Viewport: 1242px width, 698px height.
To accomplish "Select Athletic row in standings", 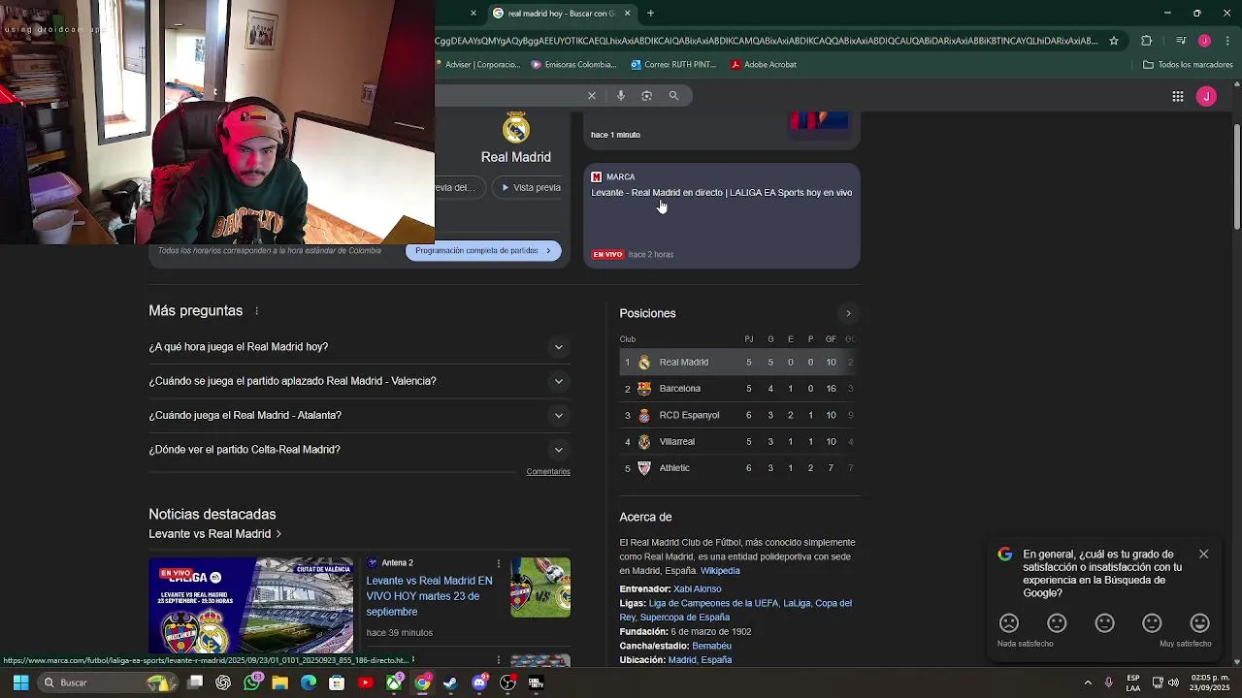I will tap(739, 468).
